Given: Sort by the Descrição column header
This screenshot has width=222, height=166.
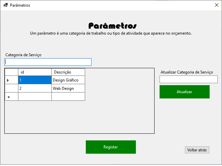Looking at the screenshot, I should (68, 72).
